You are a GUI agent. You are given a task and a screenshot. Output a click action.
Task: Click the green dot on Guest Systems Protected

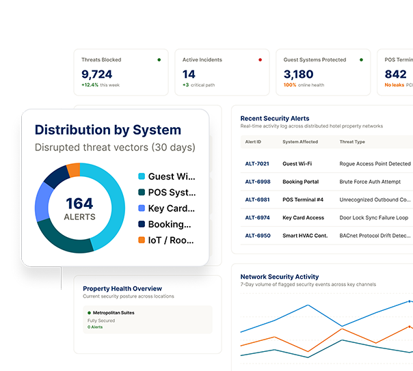361,59
